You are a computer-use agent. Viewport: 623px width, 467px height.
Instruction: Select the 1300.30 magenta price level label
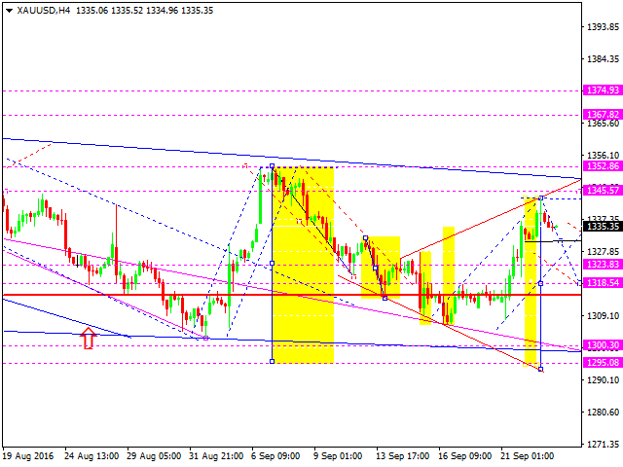[x=603, y=344]
